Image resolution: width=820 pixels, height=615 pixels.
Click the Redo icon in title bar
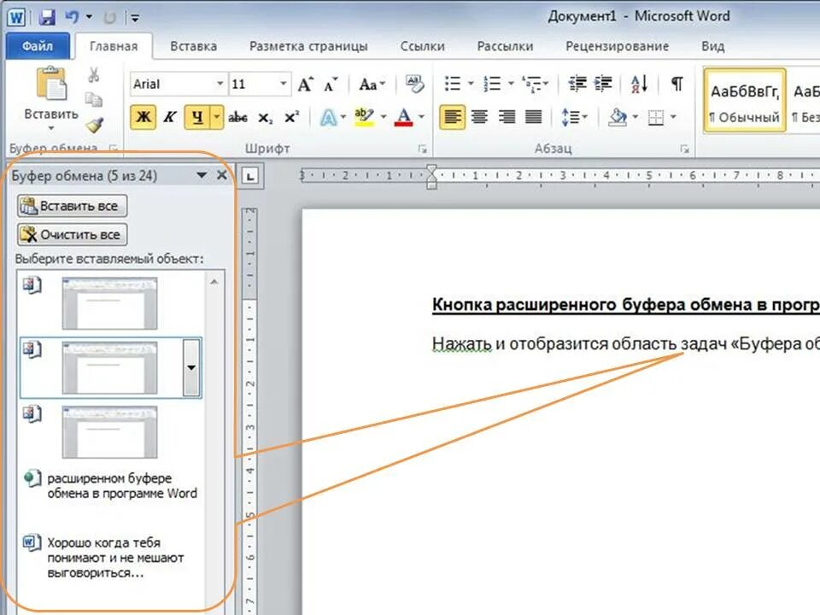point(110,18)
